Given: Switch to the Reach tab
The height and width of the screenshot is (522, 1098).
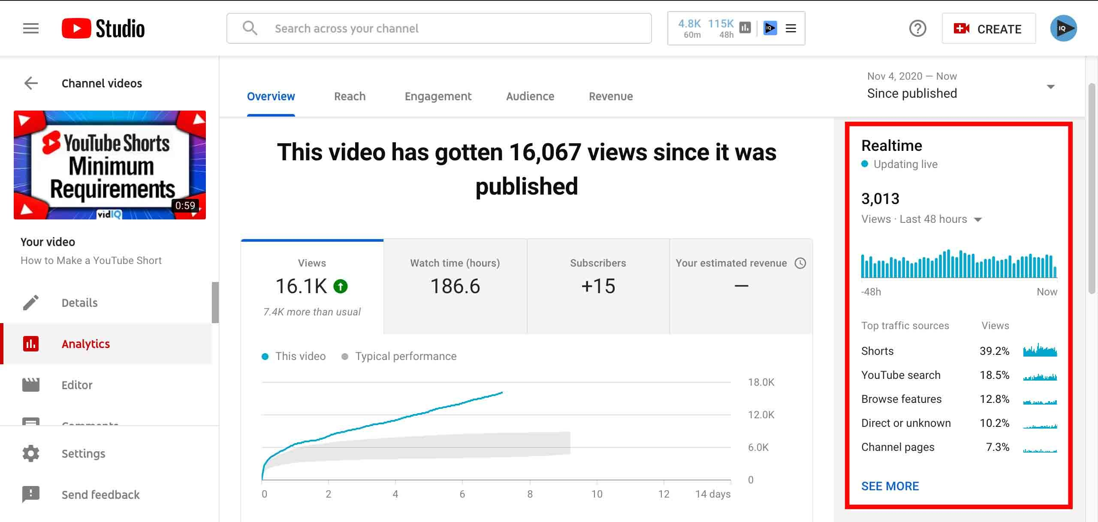Looking at the screenshot, I should coord(350,96).
